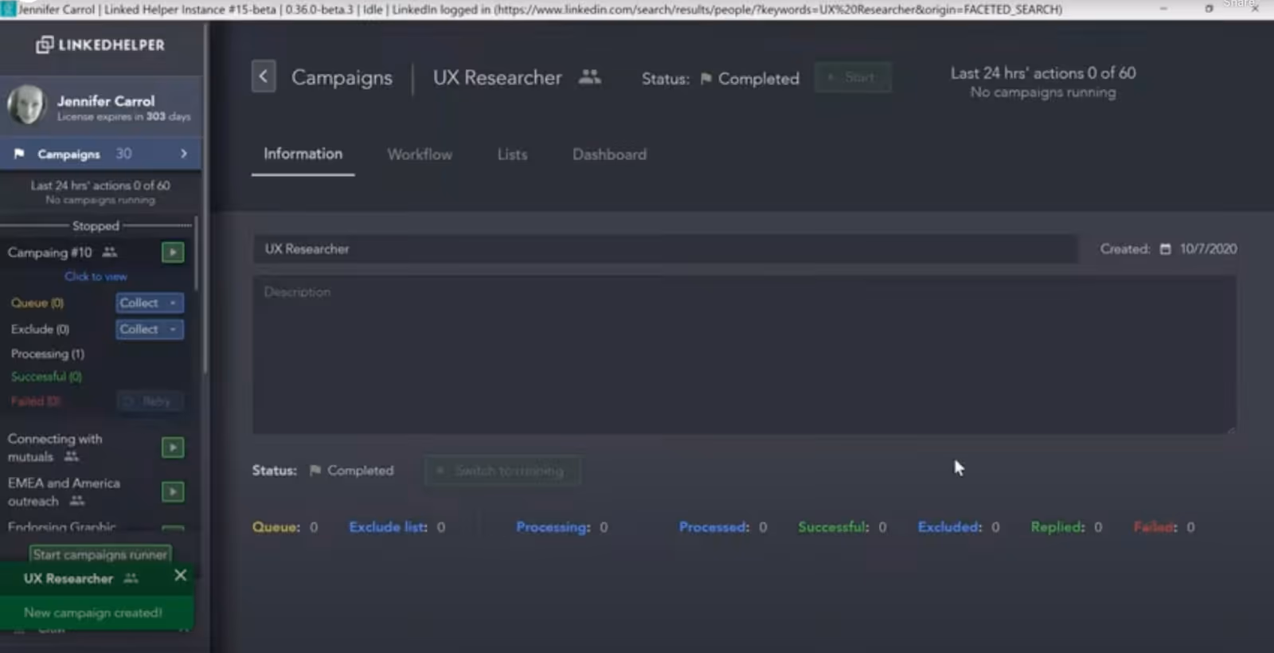Open the Lists tab
The height and width of the screenshot is (653, 1274).
tap(512, 154)
